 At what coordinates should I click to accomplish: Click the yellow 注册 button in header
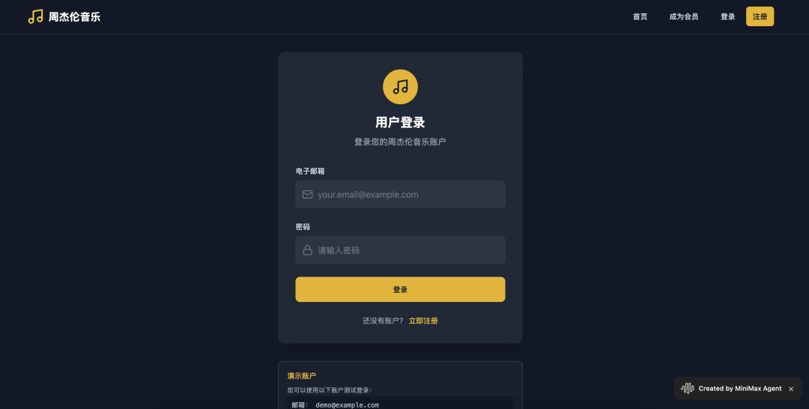point(760,16)
